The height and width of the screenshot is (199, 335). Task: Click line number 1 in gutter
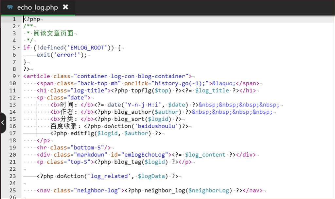tap(14, 19)
